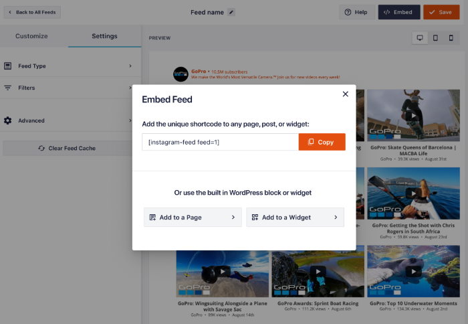Choose Add to a Widget option

click(x=295, y=218)
